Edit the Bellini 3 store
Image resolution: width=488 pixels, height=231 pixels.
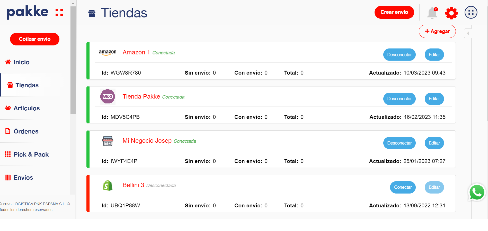(434, 187)
